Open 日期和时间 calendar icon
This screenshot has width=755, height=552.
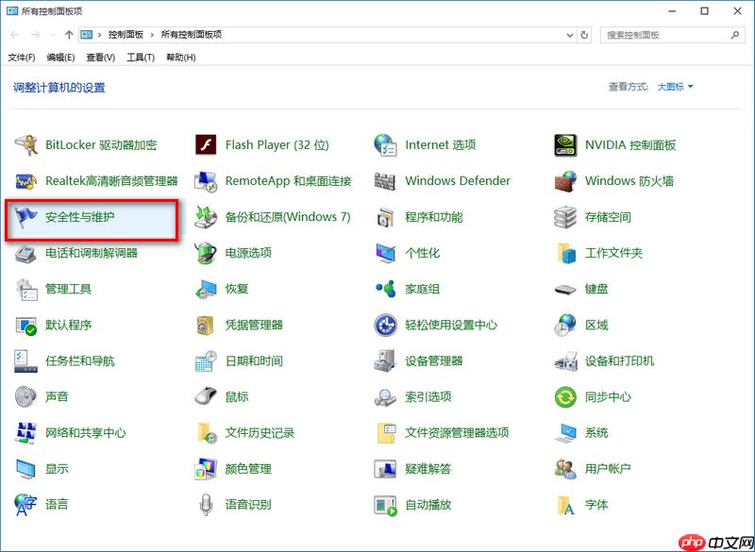coord(206,361)
